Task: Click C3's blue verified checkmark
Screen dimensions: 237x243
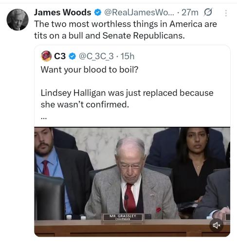Action: (x=73, y=56)
